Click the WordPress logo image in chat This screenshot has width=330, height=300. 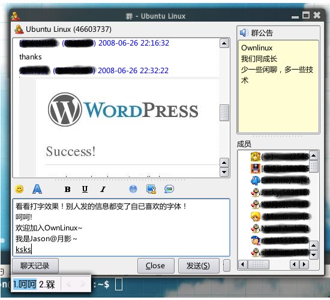coord(123,109)
